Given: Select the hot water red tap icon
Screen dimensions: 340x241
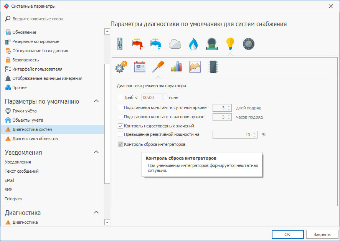Looking at the screenshot, I should coord(137,44).
